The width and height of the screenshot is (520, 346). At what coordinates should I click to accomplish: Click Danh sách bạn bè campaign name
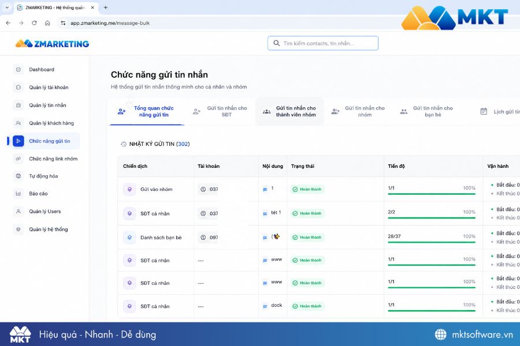161,238
